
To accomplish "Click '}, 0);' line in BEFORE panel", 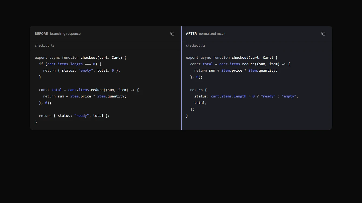I will (45, 103).
